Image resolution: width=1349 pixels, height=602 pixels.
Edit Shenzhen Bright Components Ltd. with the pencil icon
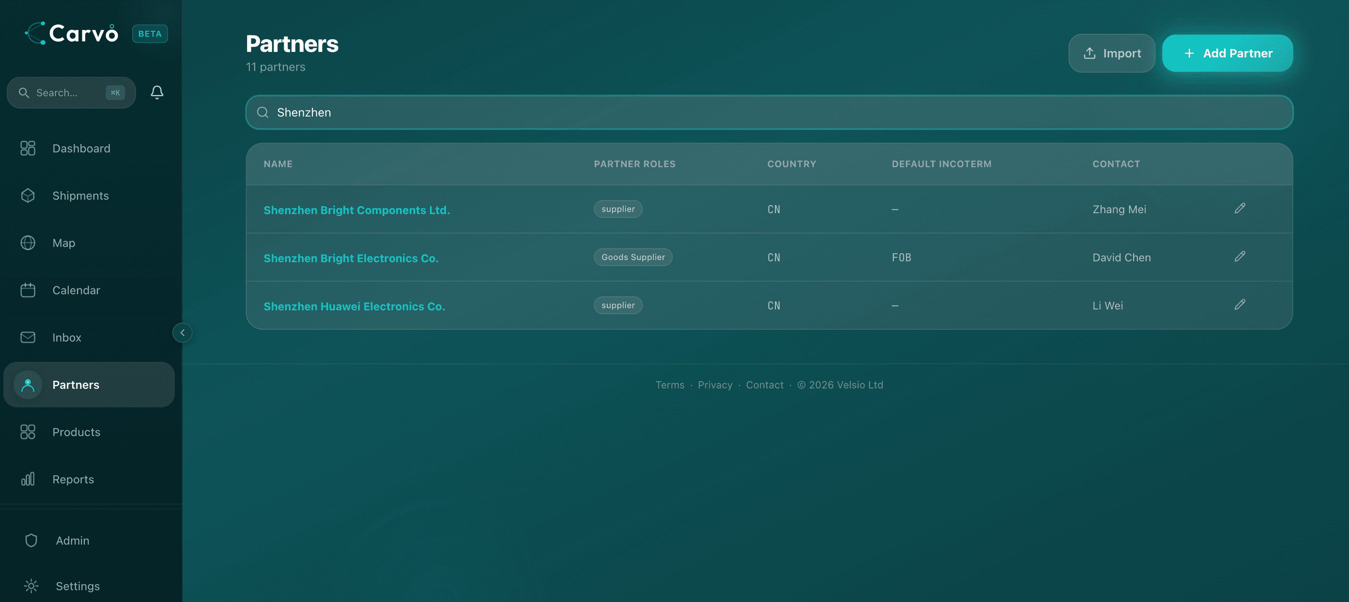[x=1240, y=209]
